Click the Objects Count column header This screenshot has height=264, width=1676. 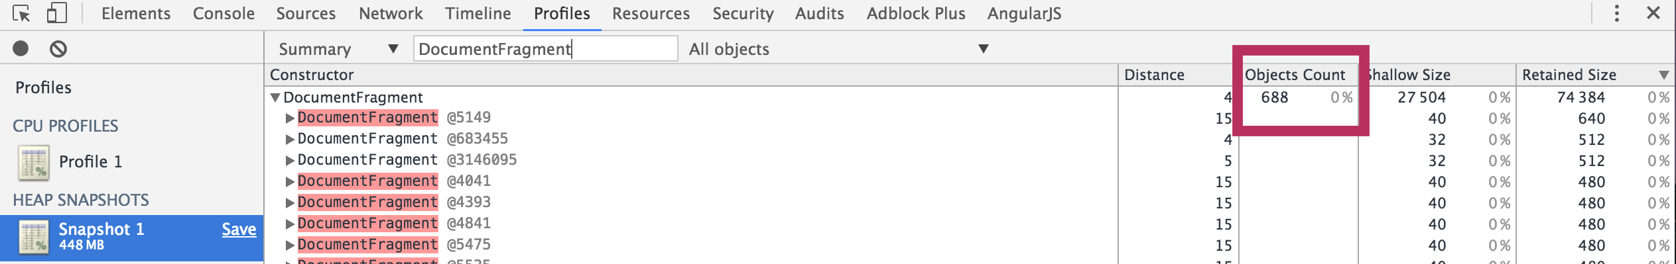click(1295, 75)
